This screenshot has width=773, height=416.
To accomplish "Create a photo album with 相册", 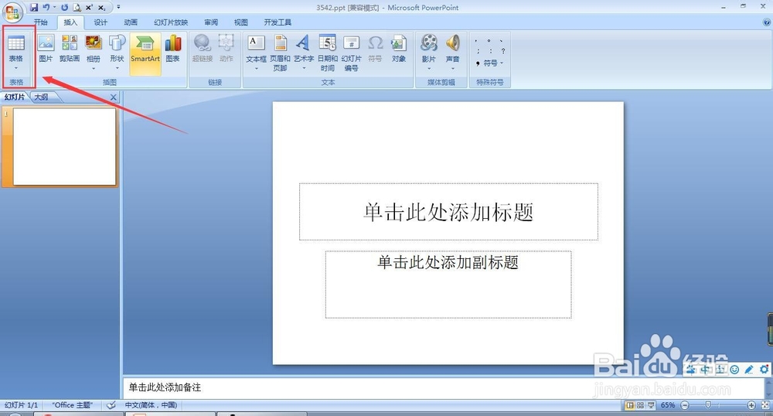I will pos(94,53).
